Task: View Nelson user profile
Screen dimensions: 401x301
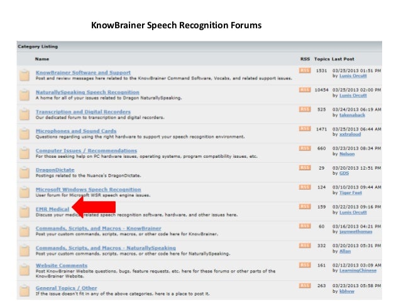Action: [x=347, y=154]
